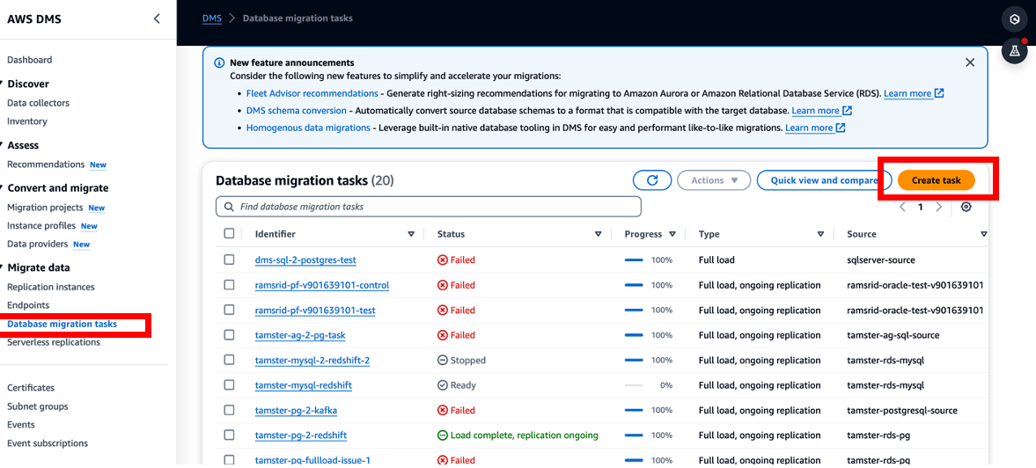Collapse the Convert and migrate section

pos(2,188)
